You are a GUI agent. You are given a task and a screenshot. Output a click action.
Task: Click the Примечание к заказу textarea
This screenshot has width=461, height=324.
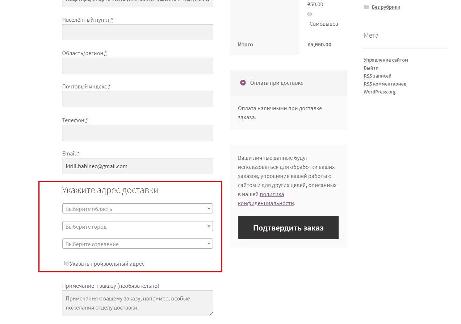point(137,303)
